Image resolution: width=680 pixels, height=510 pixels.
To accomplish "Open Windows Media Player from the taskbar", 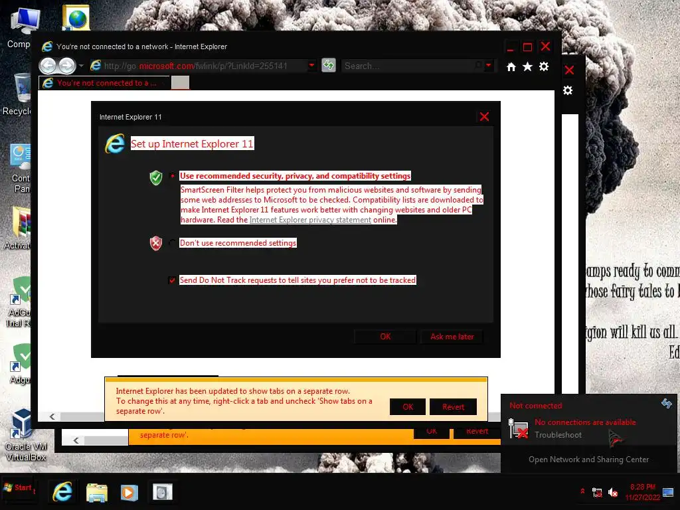I will (x=129, y=493).
